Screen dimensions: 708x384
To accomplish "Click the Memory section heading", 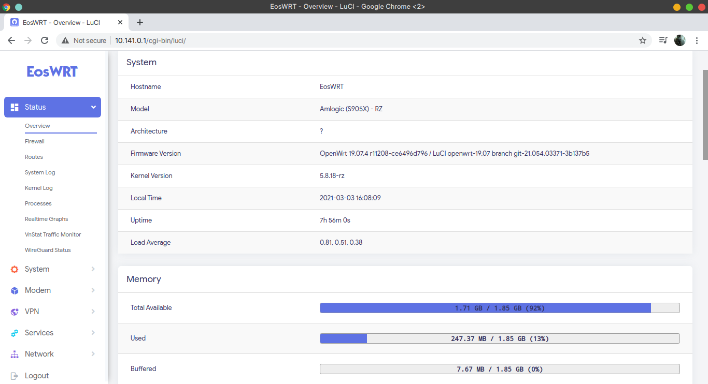I will click(x=144, y=279).
